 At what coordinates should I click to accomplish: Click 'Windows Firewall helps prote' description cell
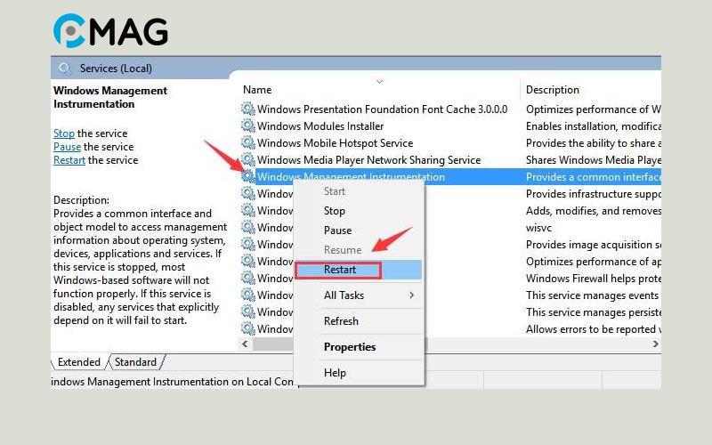(x=593, y=278)
